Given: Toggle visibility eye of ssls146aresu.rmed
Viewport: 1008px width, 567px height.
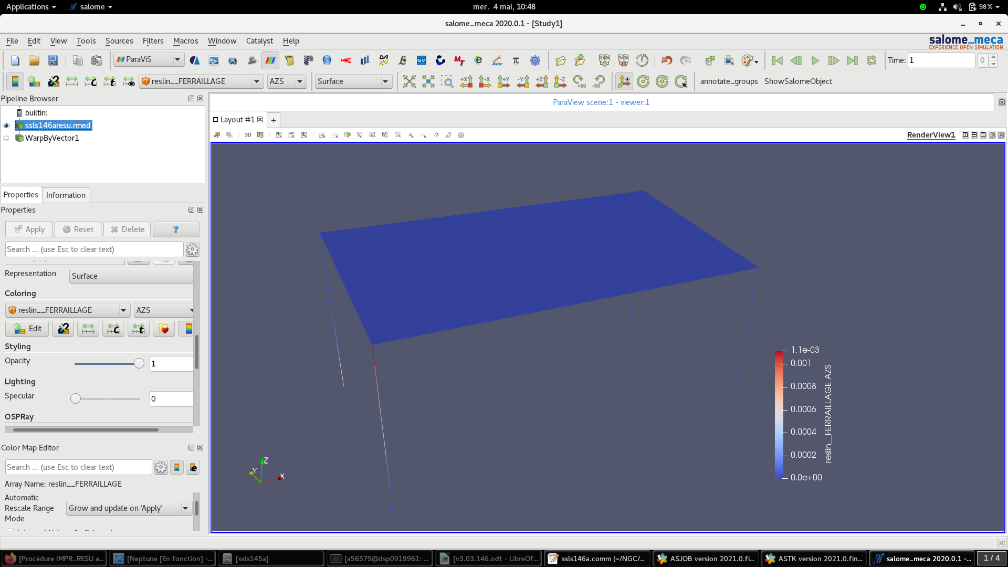Looking at the screenshot, I should coord(6,125).
